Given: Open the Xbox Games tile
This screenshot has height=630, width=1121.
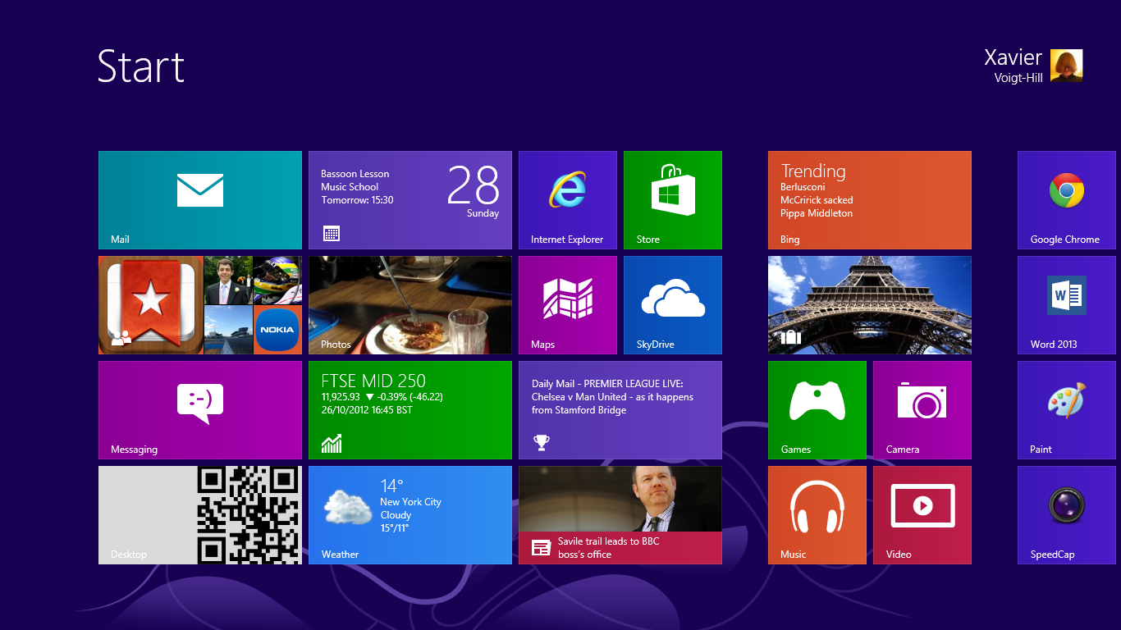Looking at the screenshot, I should click(x=817, y=409).
